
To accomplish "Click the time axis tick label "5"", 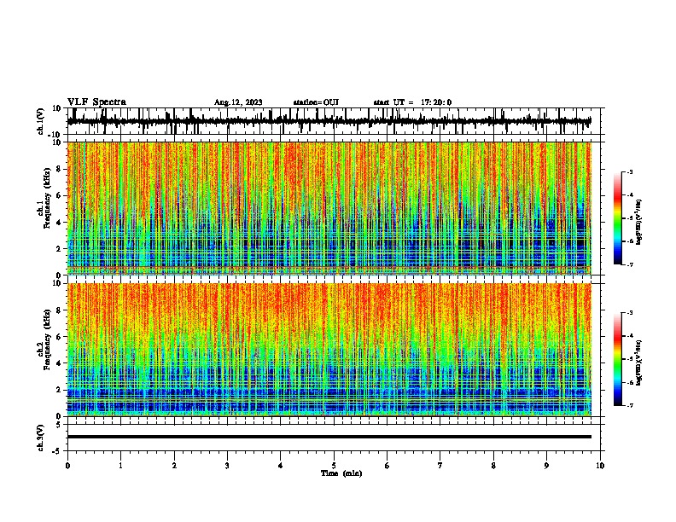I will (334, 466).
